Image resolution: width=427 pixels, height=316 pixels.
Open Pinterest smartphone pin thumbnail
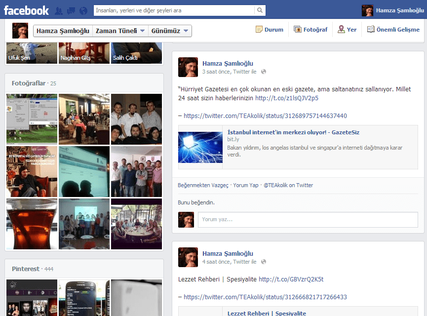pos(84,298)
